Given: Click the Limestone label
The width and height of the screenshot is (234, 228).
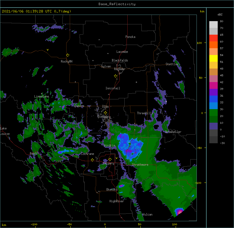Looking at the screenshot, I should [x=42, y=96].
